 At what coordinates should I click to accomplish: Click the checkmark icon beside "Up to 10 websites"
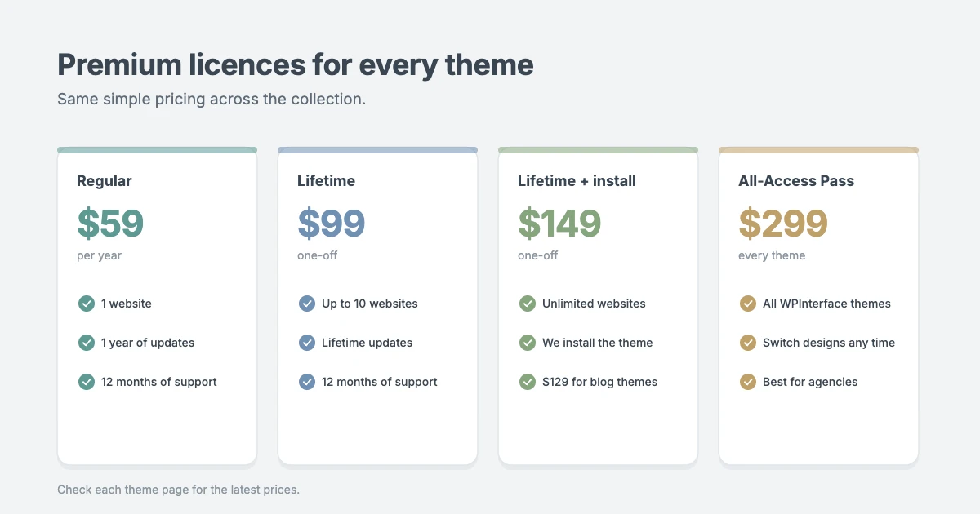coord(307,304)
